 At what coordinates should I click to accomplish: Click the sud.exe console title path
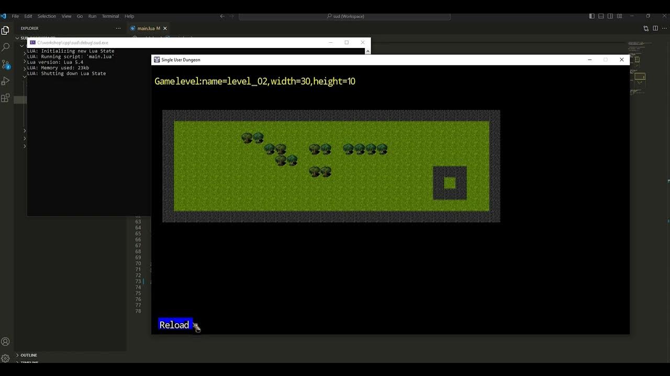coord(73,42)
